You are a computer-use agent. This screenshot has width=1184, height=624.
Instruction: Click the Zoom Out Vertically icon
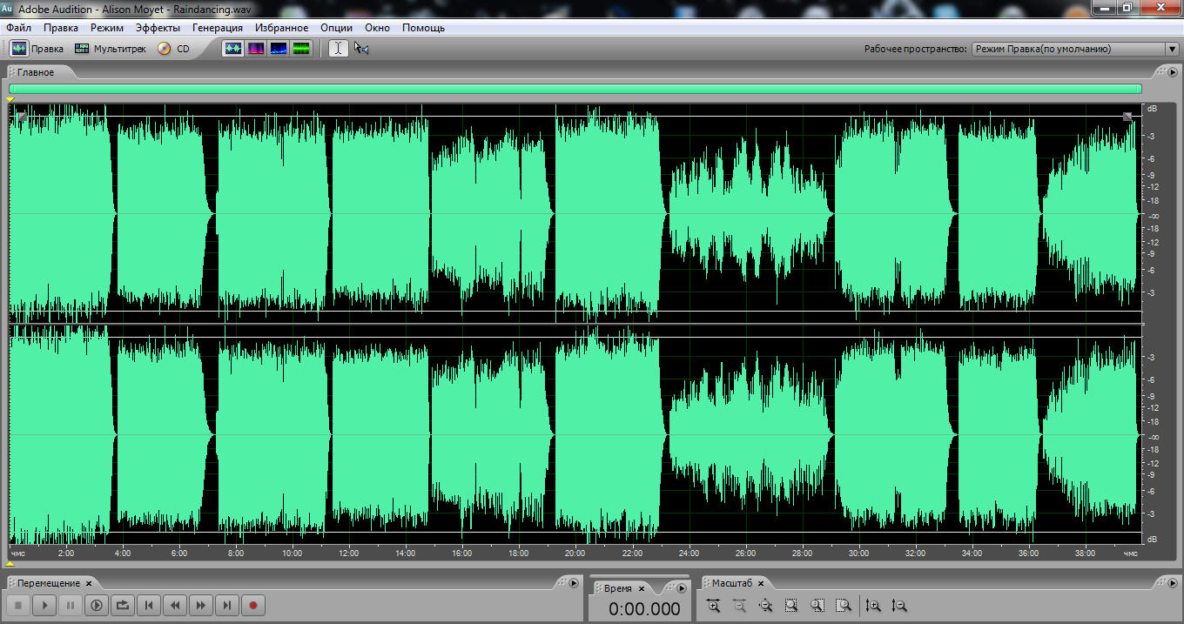point(899,606)
